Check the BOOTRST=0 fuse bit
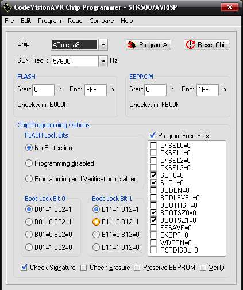243x290 pixels. tap(153, 205)
